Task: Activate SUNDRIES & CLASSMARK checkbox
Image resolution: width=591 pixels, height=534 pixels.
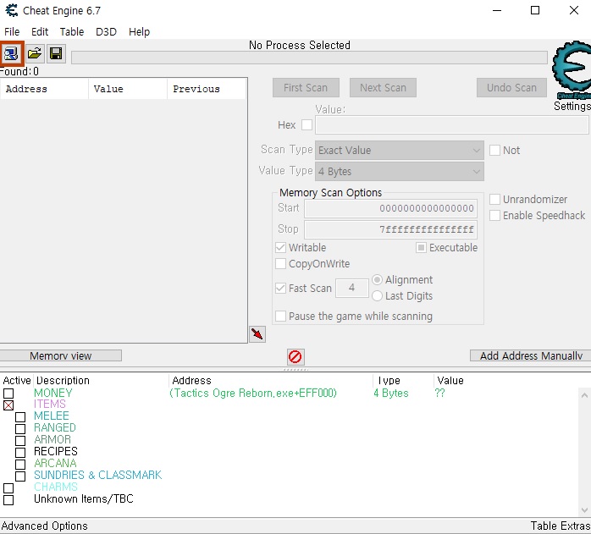Action: point(20,476)
